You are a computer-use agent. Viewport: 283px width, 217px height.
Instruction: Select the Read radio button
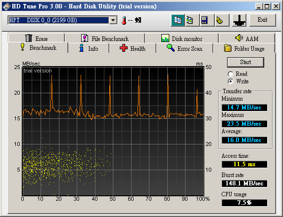(231, 74)
